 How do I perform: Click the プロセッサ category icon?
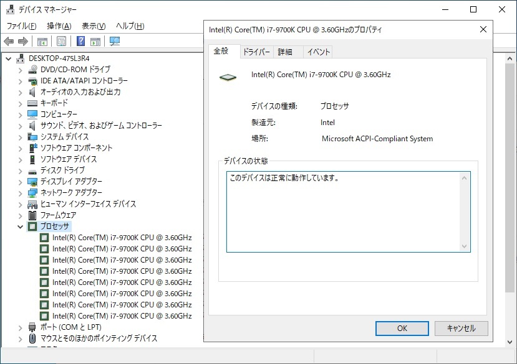coord(32,226)
